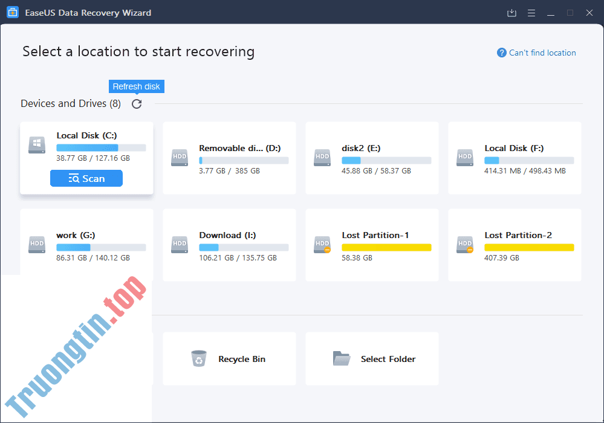Click the Windows Local Disk (C:) icon

pos(37,145)
